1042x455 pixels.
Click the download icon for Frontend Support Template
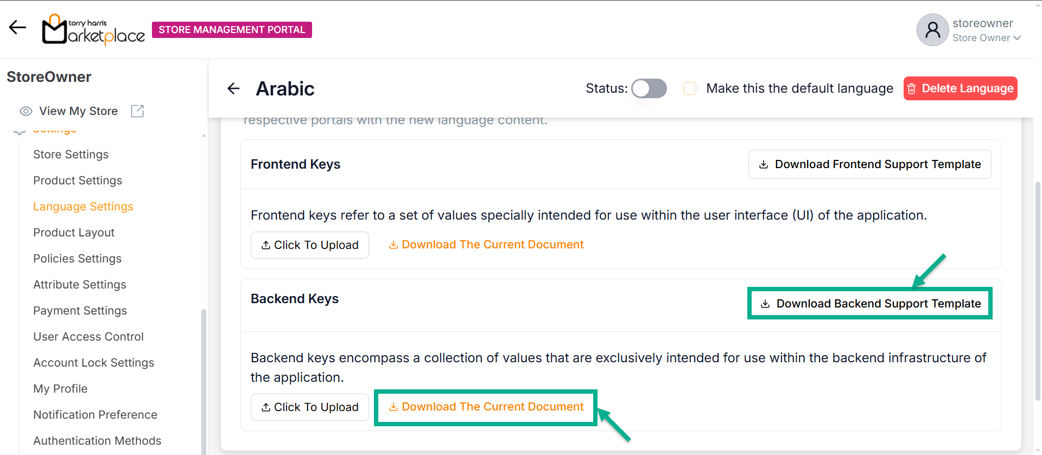(x=764, y=164)
